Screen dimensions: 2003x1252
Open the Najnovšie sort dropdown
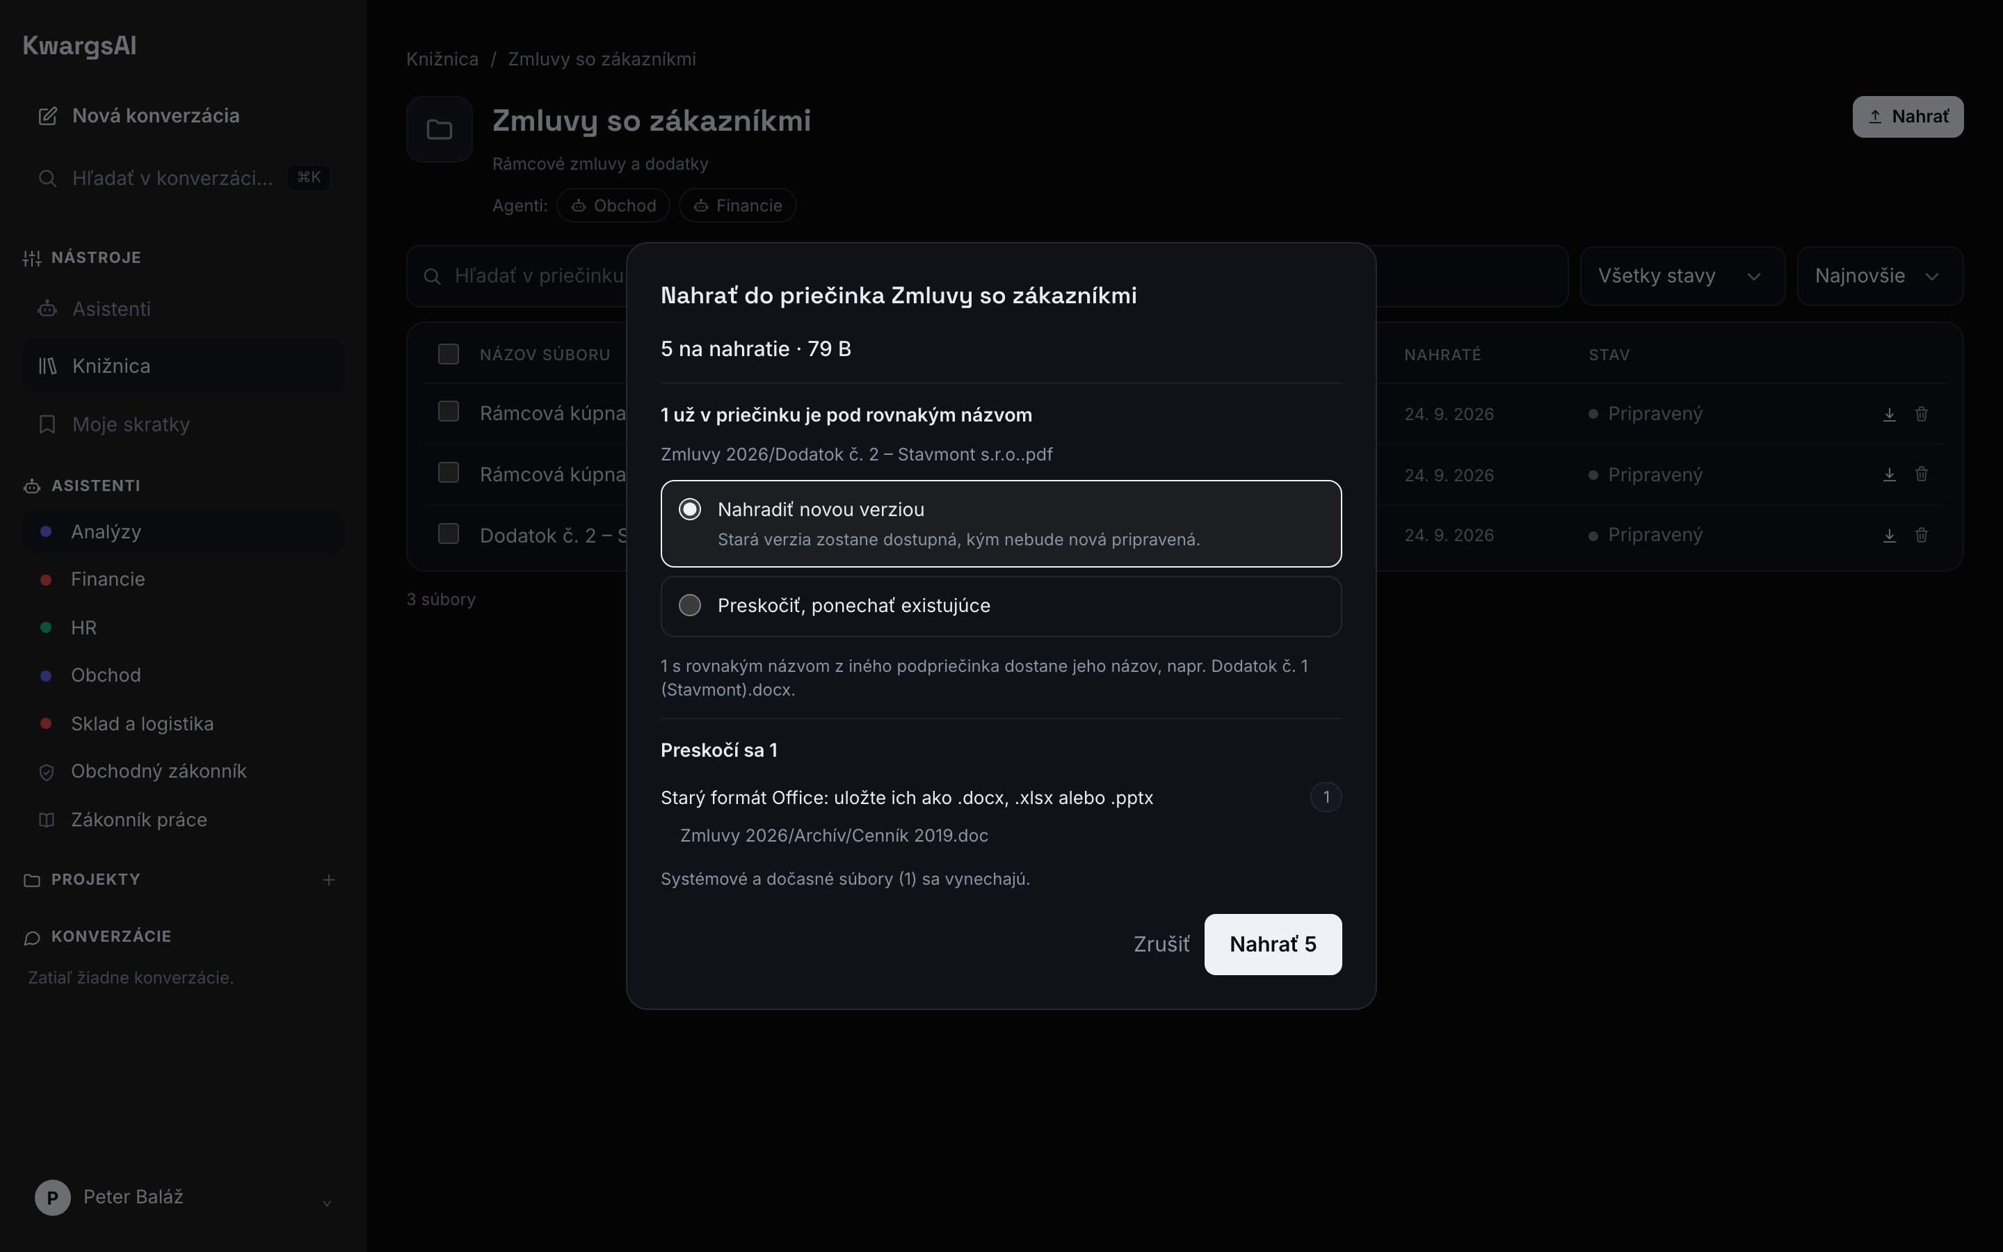coord(1880,275)
